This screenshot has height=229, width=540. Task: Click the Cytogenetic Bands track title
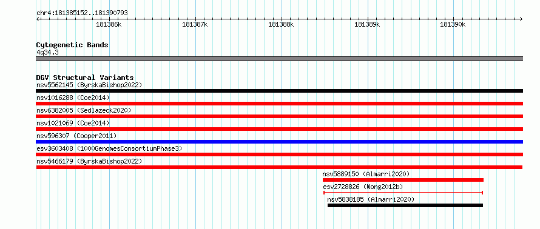[x=72, y=45]
